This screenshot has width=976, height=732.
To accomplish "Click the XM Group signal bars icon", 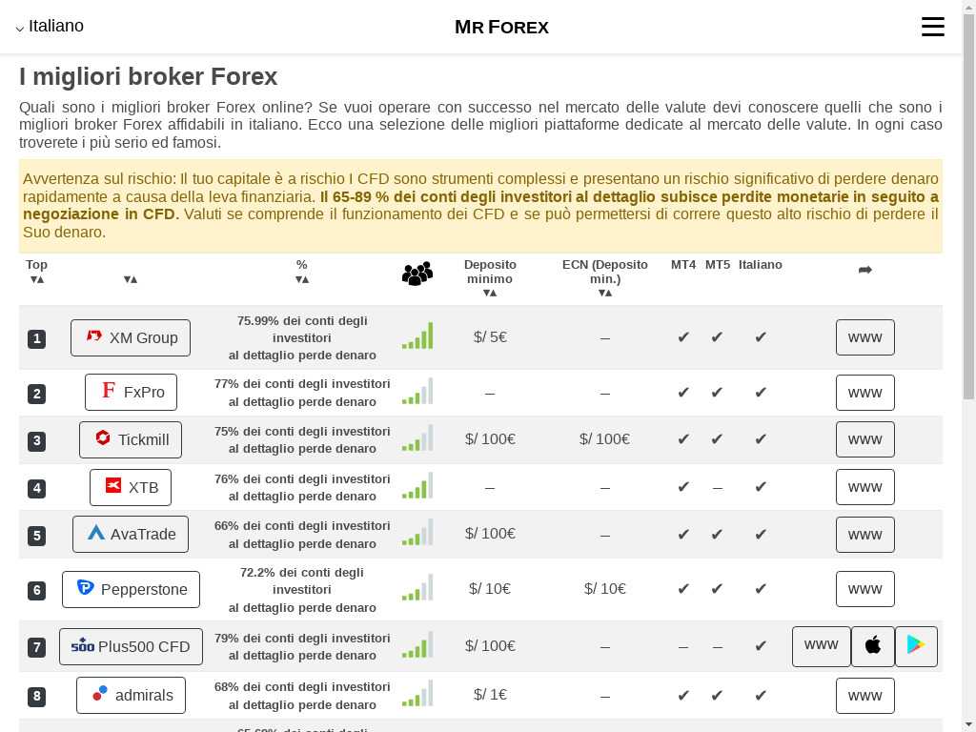I will pos(417,336).
